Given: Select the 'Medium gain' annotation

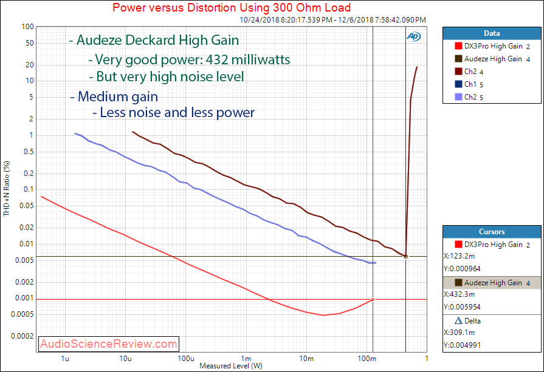Looking at the screenshot, I should tap(114, 96).
